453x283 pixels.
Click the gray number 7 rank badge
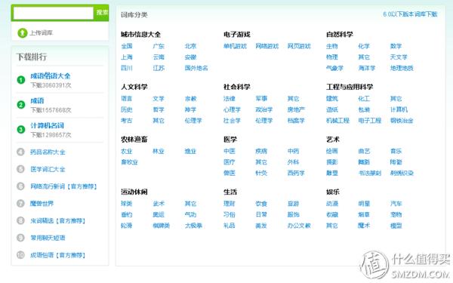[20, 204]
